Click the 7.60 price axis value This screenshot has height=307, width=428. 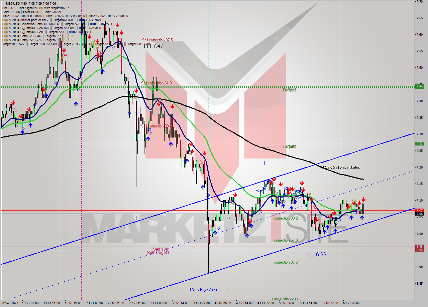[419, 34]
